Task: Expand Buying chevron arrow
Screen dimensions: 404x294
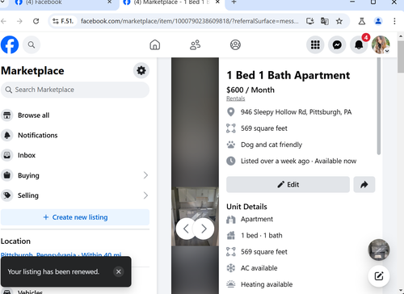Action: coord(145,175)
